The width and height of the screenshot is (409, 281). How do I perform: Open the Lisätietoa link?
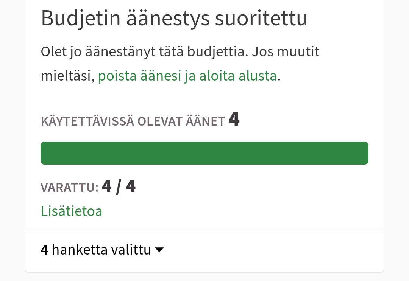point(71,211)
